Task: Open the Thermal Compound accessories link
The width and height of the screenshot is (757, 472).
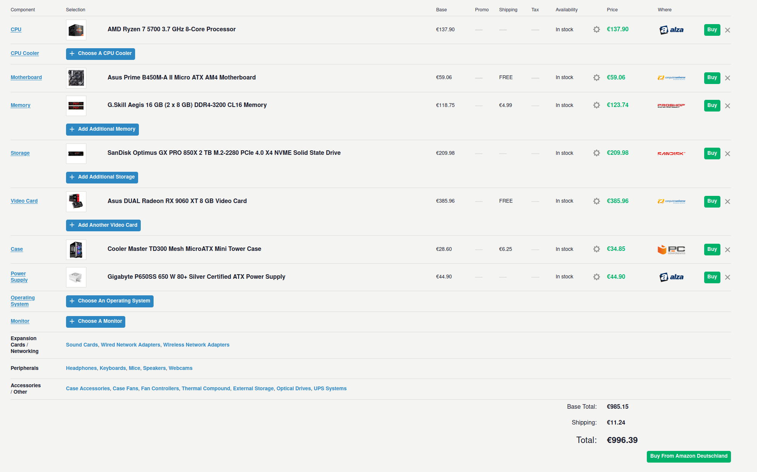Action: (206, 388)
